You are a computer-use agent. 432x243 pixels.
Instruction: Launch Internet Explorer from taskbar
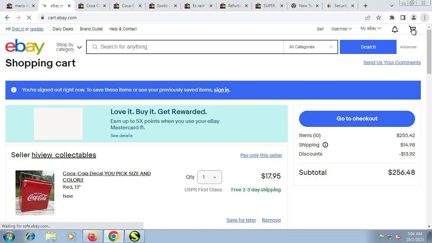[30, 237]
